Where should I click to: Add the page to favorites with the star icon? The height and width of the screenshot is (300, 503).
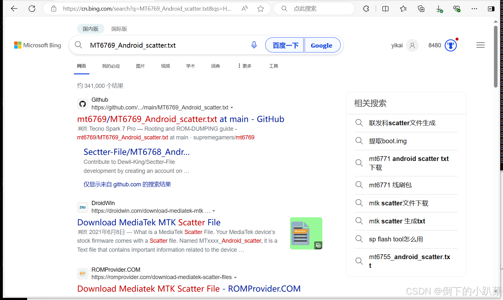pyautogui.click(x=261, y=9)
